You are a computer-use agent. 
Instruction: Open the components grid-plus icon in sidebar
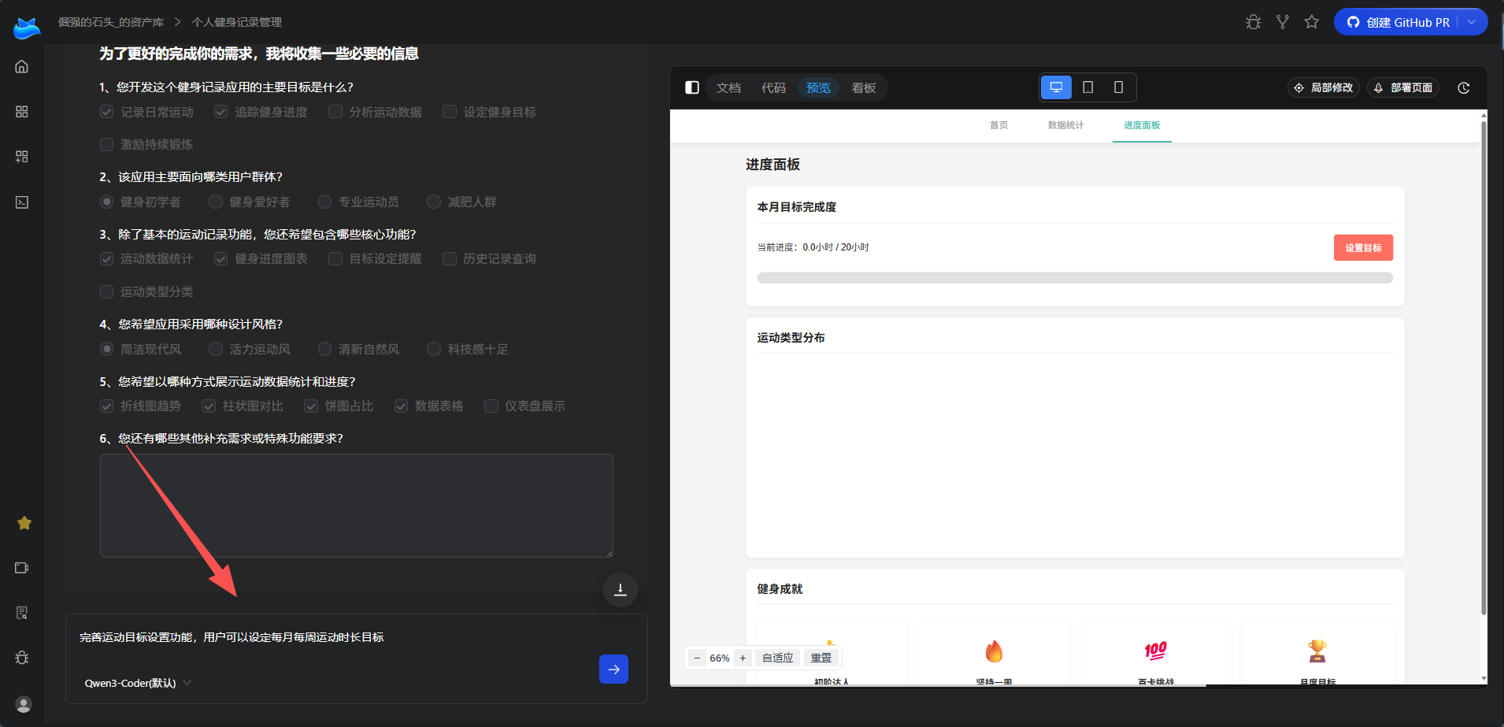[x=22, y=157]
